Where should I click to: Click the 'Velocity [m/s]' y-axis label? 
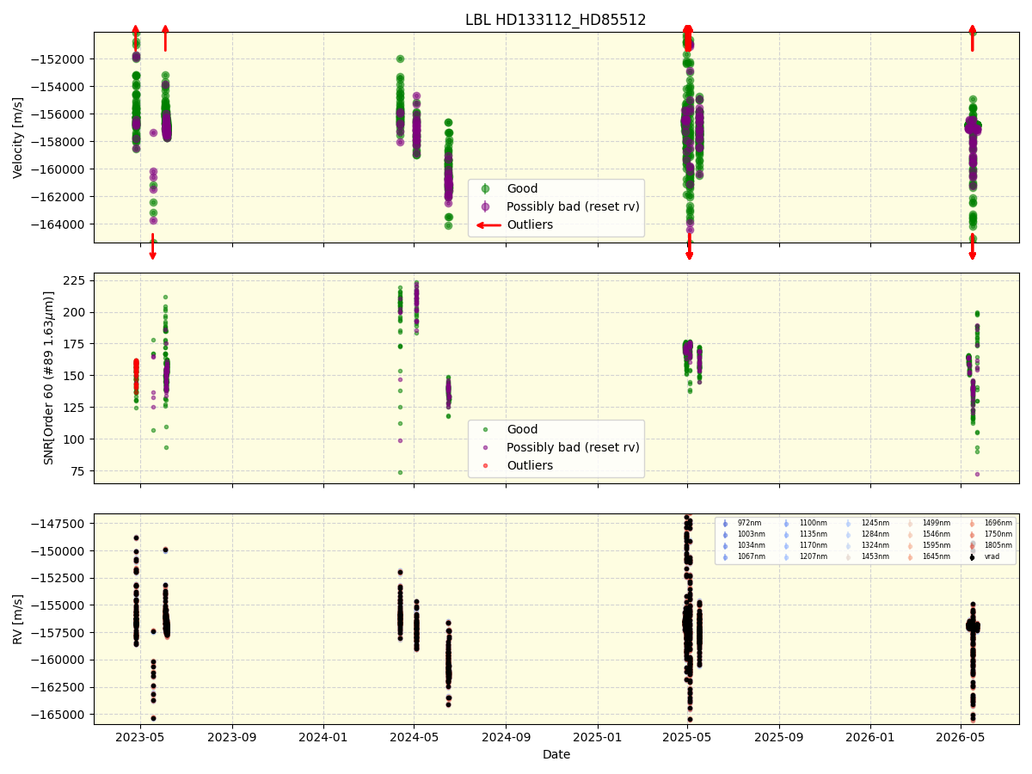tap(18, 138)
